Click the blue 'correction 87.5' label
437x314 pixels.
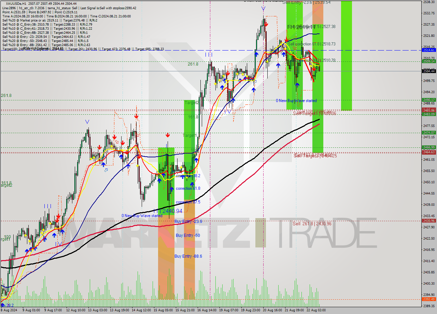(188, 202)
